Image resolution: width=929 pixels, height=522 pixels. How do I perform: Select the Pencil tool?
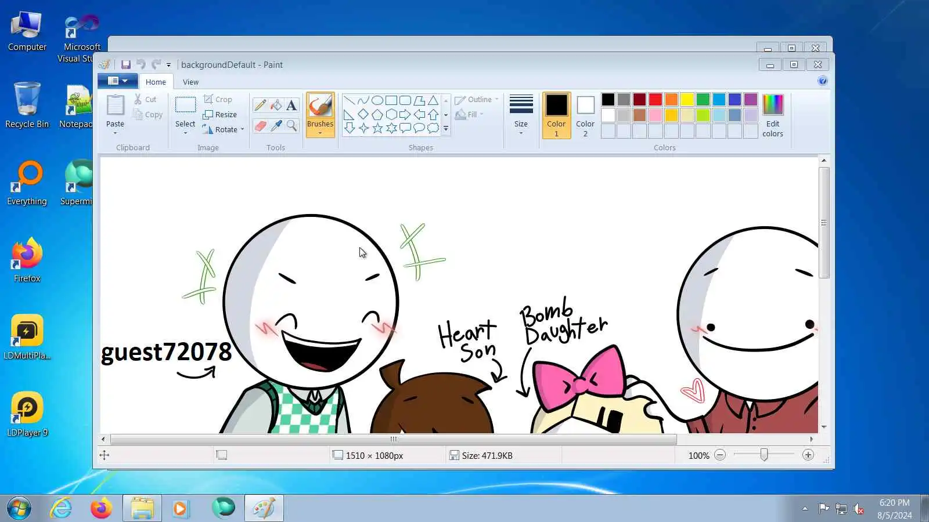coord(260,105)
